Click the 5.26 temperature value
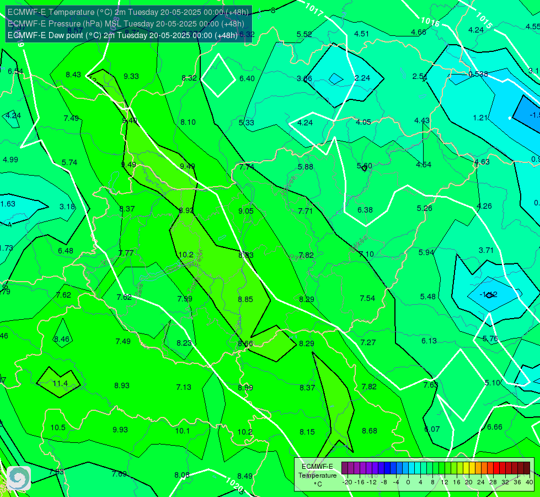The image size is (540, 497). click(x=424, y=208)
